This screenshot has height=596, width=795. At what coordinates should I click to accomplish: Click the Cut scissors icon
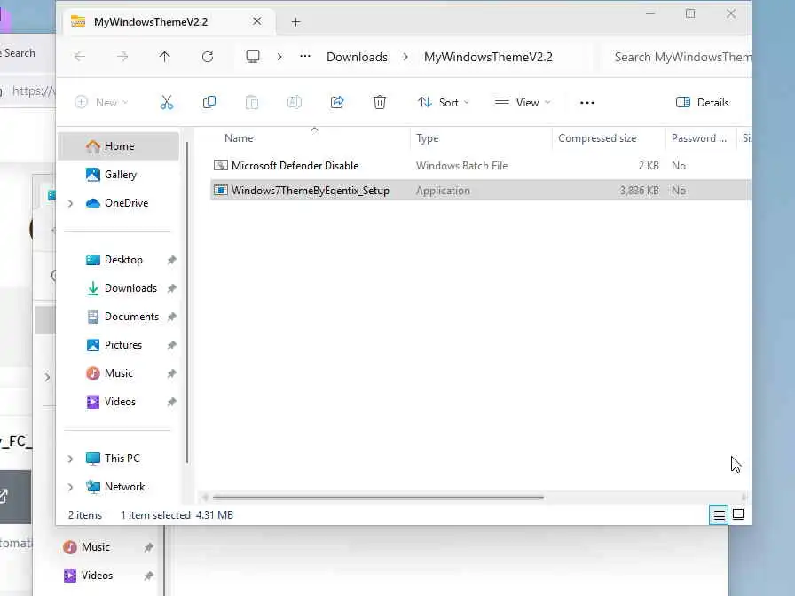tap(166, 102)
